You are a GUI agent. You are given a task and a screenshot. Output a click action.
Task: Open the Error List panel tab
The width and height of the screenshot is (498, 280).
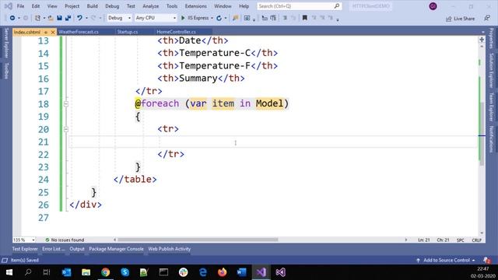(53, 249)
